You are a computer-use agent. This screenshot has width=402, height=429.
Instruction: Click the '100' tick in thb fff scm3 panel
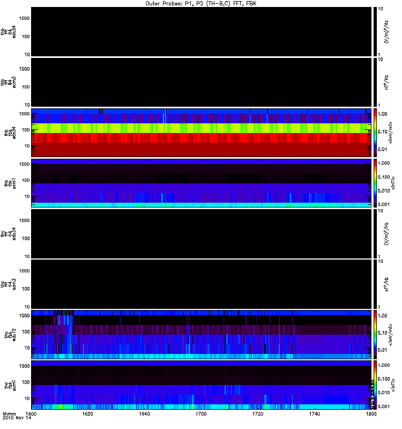coord(26,87)
